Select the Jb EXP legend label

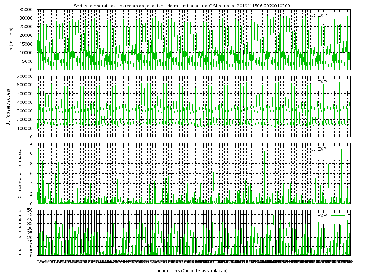coord(319,15)
